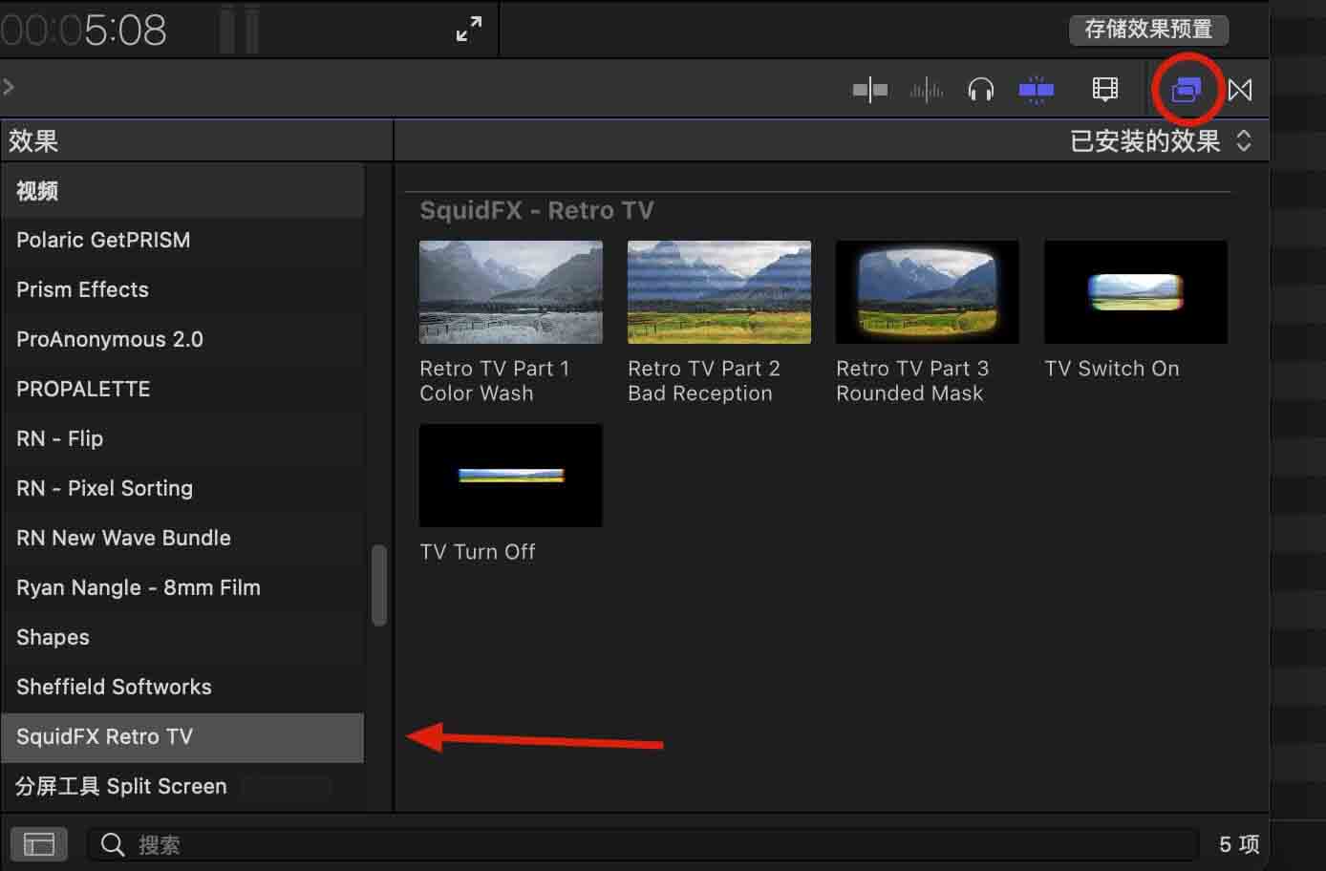The image size is (1326, 871).
Task: Select RN - Pixel Sorting category
Action: [104, 488]
